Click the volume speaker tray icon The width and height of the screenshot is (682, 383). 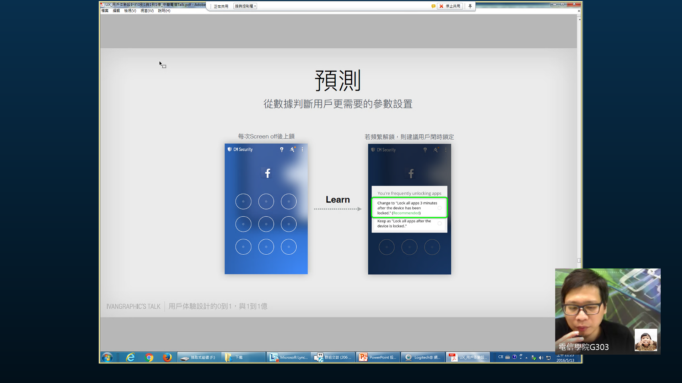(541, 357)
